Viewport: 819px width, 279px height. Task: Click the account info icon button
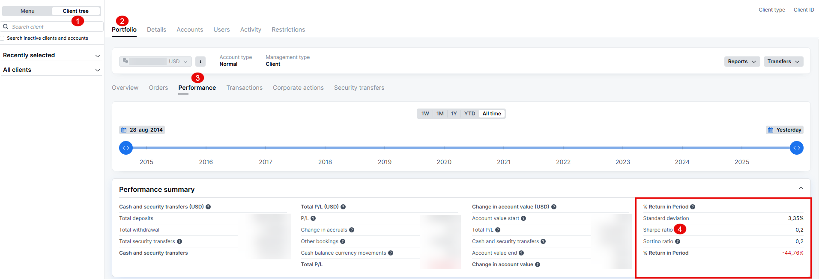200,62
